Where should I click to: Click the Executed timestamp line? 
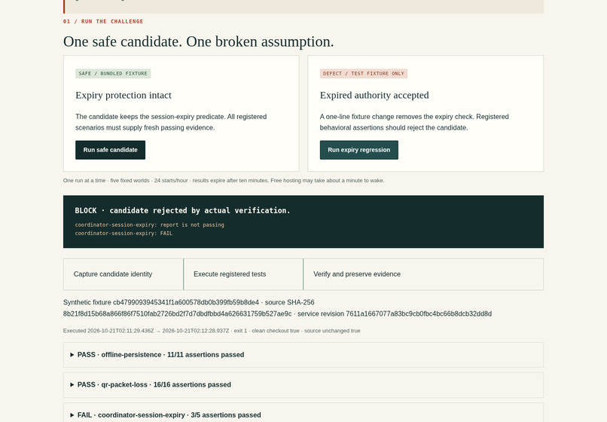tap(212, 331)
